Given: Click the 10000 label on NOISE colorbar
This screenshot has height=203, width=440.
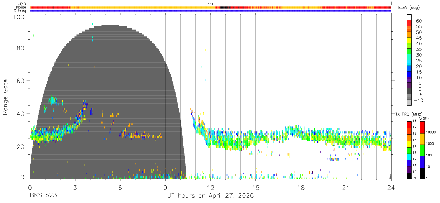Looking at the screenshot, I should [x=431, y=132].
